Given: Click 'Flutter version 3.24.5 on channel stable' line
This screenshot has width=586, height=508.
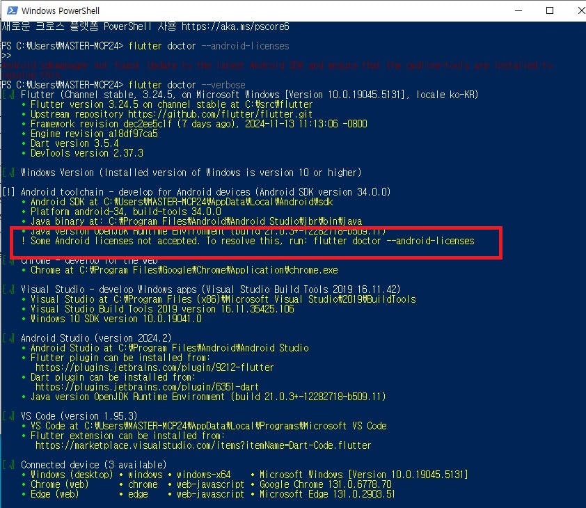Looking at the screenshot, I should 171,104.
